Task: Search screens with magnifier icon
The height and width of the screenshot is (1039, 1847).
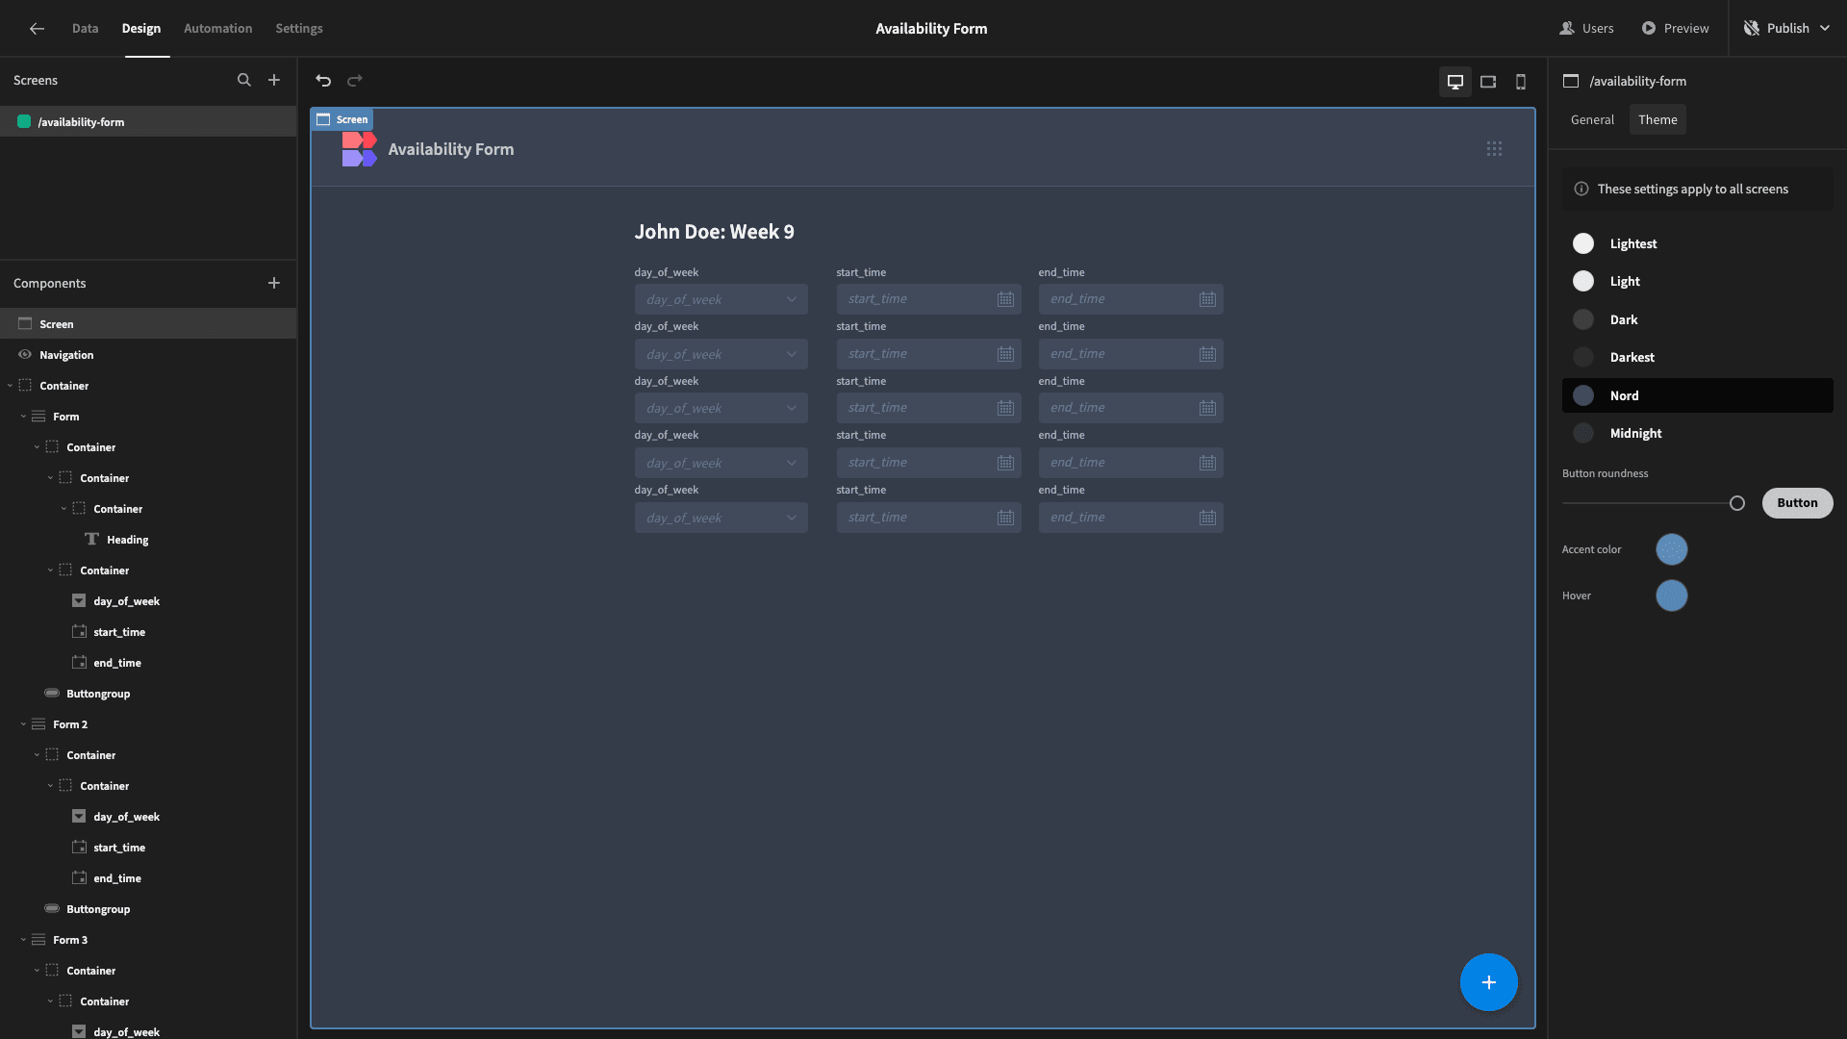Action: pyautogui.click(x=244, y=81)
